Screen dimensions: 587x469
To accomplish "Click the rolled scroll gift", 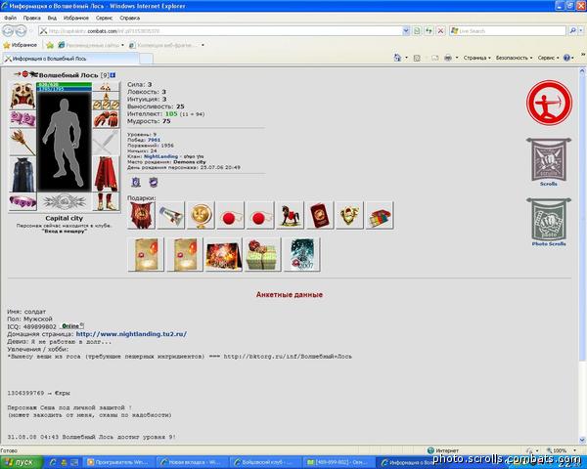I will [x=170, y=215].
